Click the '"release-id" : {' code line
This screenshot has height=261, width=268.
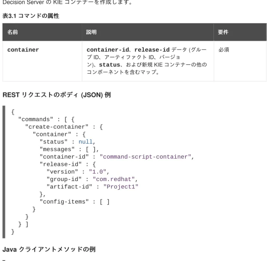[x=68, y=164]
